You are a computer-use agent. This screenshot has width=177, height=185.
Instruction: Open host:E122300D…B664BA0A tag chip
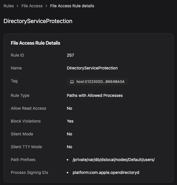point(97,82)
